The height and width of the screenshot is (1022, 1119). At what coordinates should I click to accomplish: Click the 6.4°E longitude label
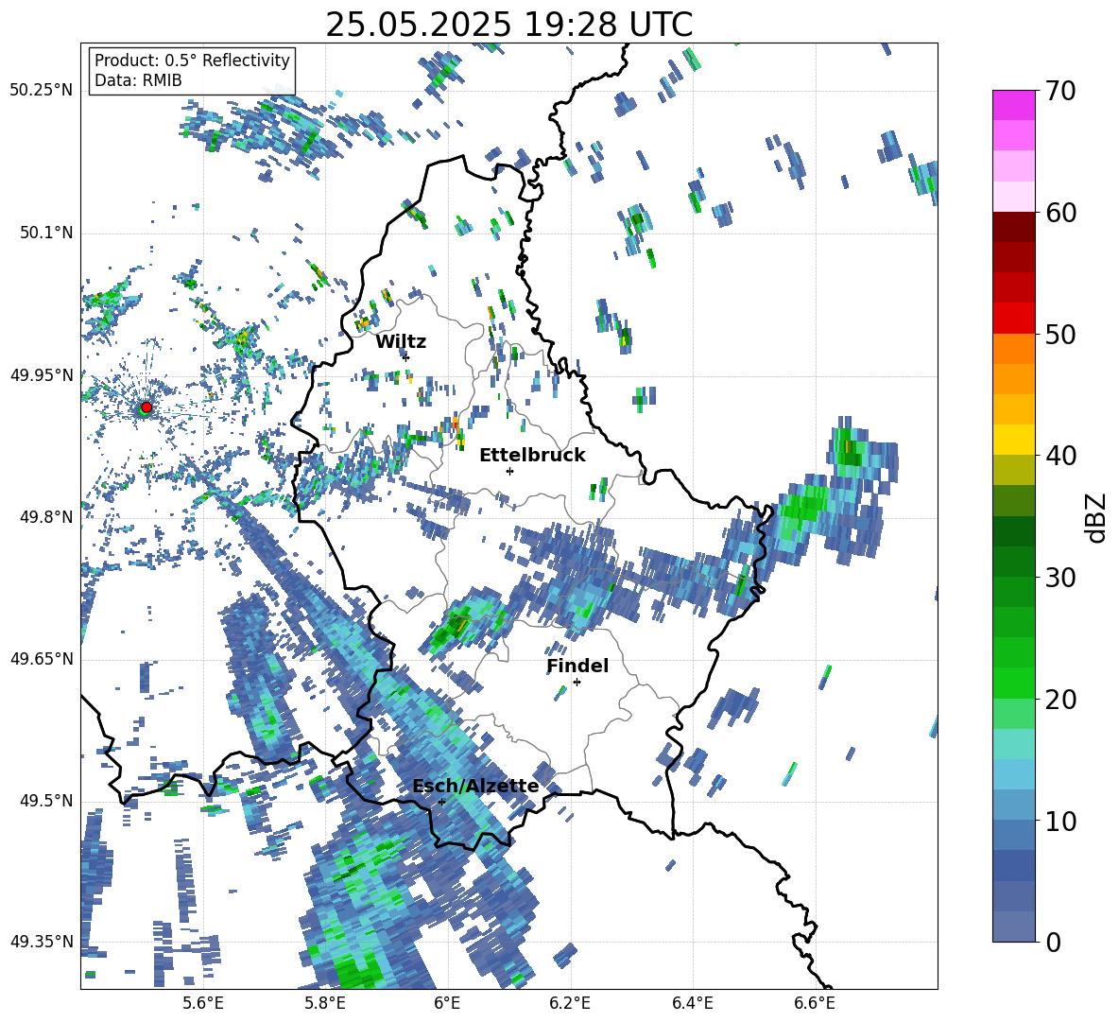pos(692,1003)
